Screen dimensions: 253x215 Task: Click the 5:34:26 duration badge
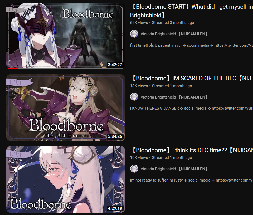coord(115,136)
